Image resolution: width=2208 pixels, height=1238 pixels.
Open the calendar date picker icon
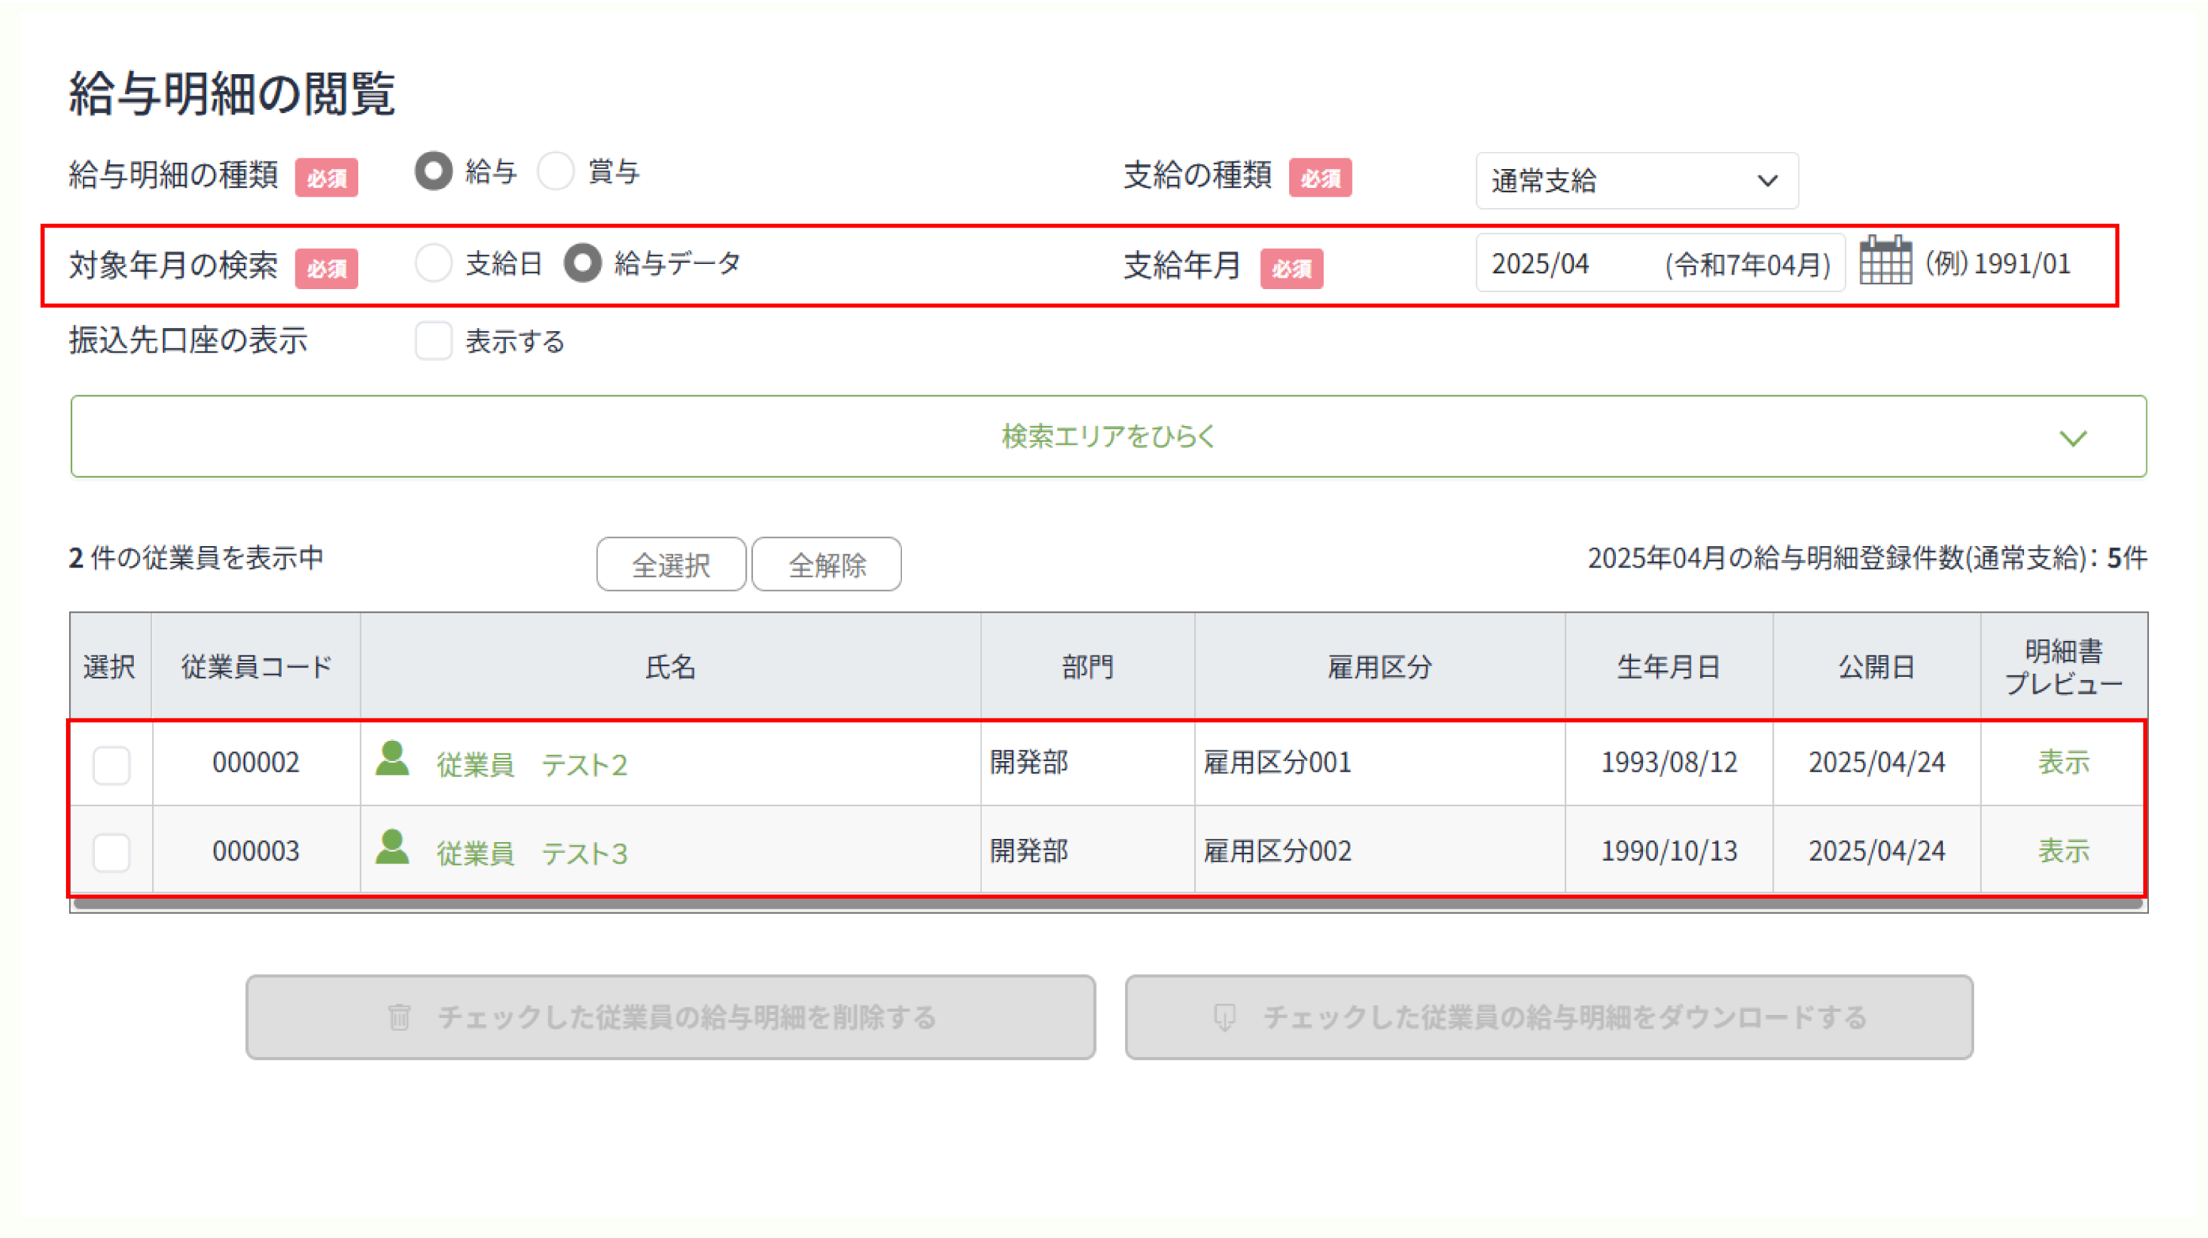1885,260
